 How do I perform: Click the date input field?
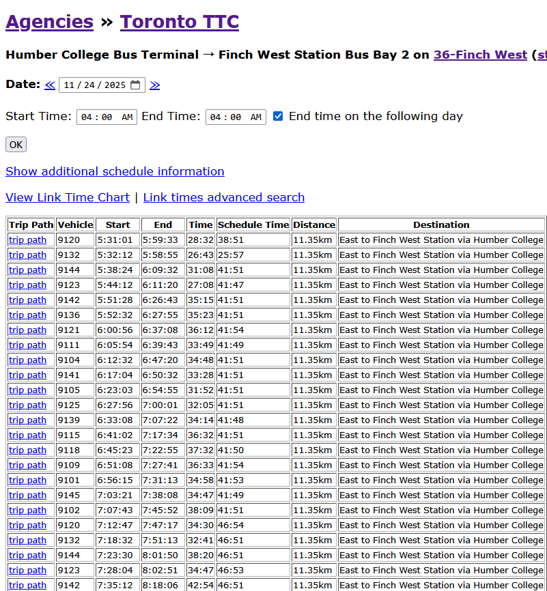click(96, 85)
